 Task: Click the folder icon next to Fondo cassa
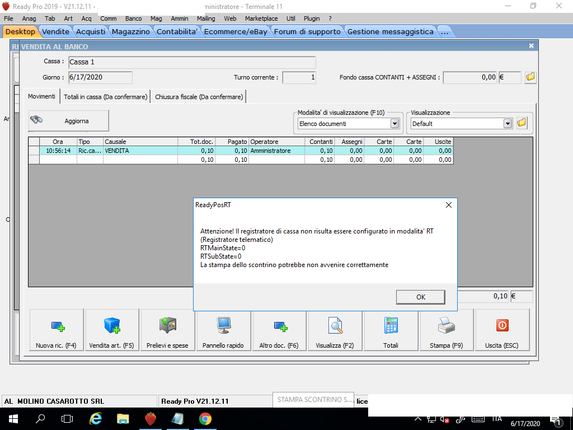(530, 77)
